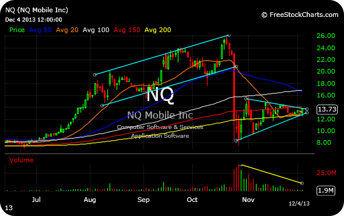Screen dimensions: 344x216
Task: Select the yellow volume trendline end handle
Action: pos(302,183)
